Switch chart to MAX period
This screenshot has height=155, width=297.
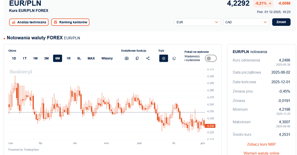click(91, 58)
